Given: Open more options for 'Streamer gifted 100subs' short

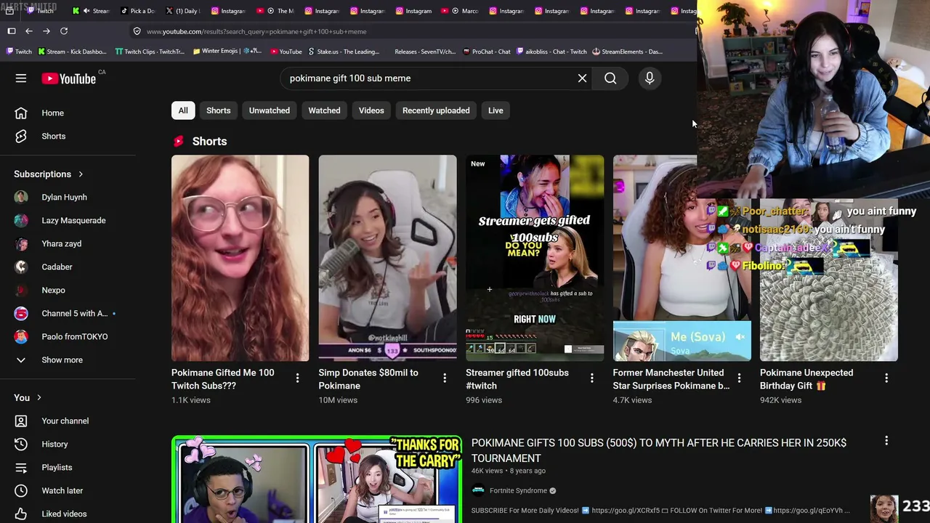Looking at the screenshot, I should point(591,378).
